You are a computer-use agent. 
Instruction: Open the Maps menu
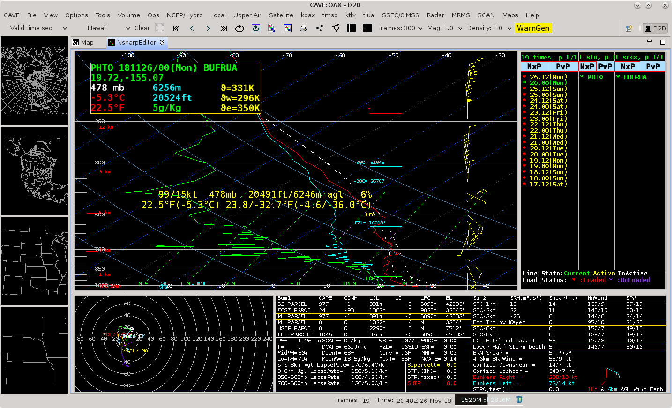510,15
